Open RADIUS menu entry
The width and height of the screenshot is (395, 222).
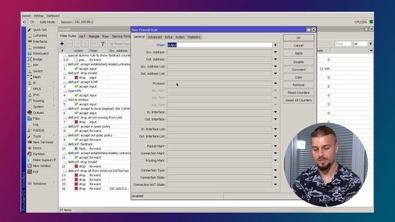pos(38,130)
